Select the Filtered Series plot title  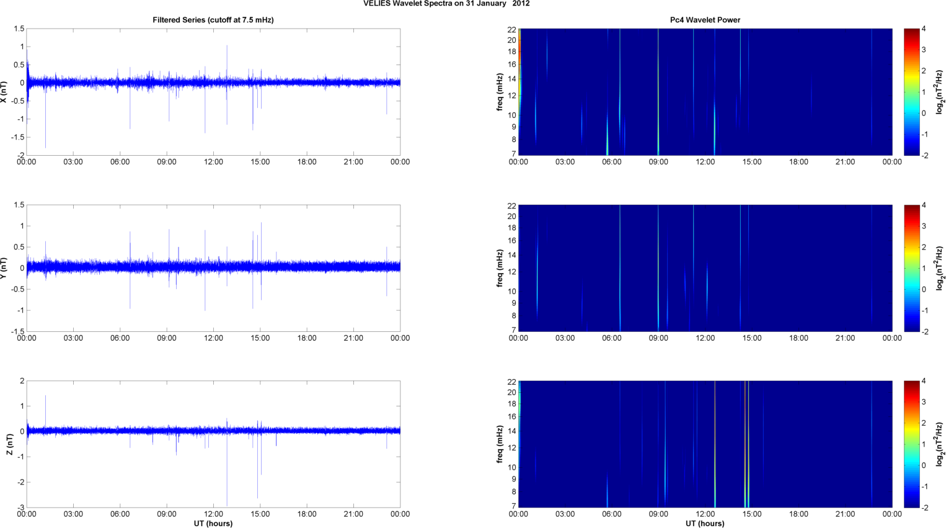tap(213, 20)
